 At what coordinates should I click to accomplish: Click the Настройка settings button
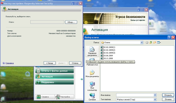coord(64,97)
